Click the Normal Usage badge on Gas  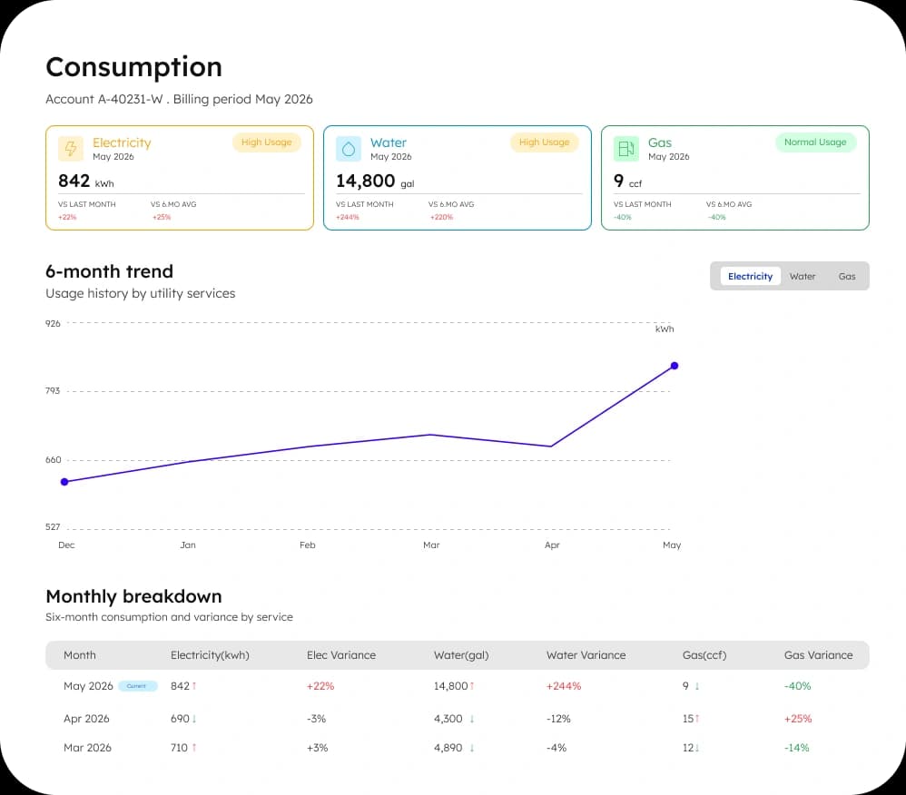point(815,142)
